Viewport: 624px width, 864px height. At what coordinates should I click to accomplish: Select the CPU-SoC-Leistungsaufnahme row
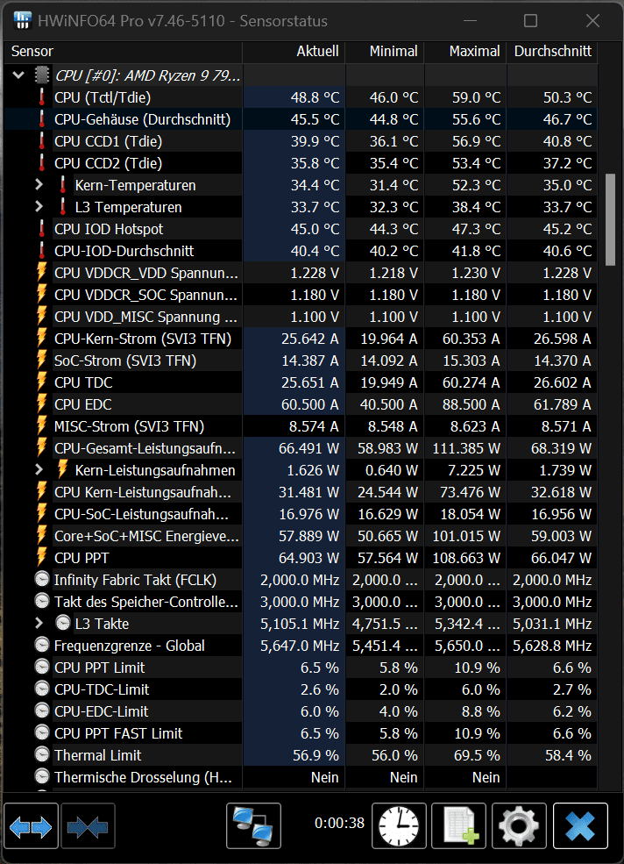301,514
